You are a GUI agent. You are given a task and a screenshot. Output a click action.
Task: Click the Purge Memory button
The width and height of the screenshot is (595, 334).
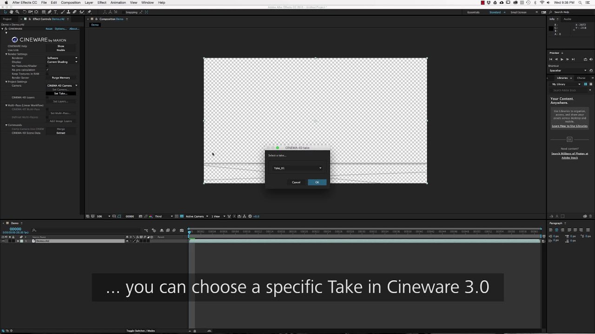coord(61,77)
